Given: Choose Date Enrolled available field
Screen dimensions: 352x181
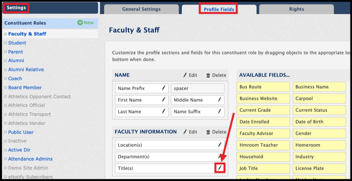Looking at the screenshot, I should coord(263,122).
